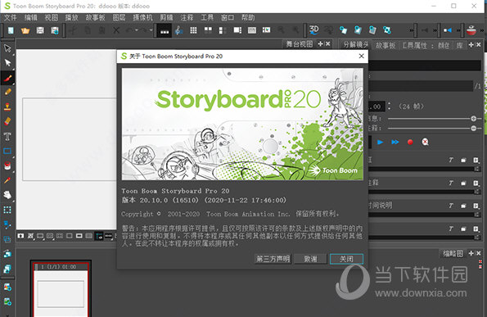Select the highlighted three-dot workspace icon
This screenshot has height=317, width=487.
pyautogui.click(x=165, y=31)
